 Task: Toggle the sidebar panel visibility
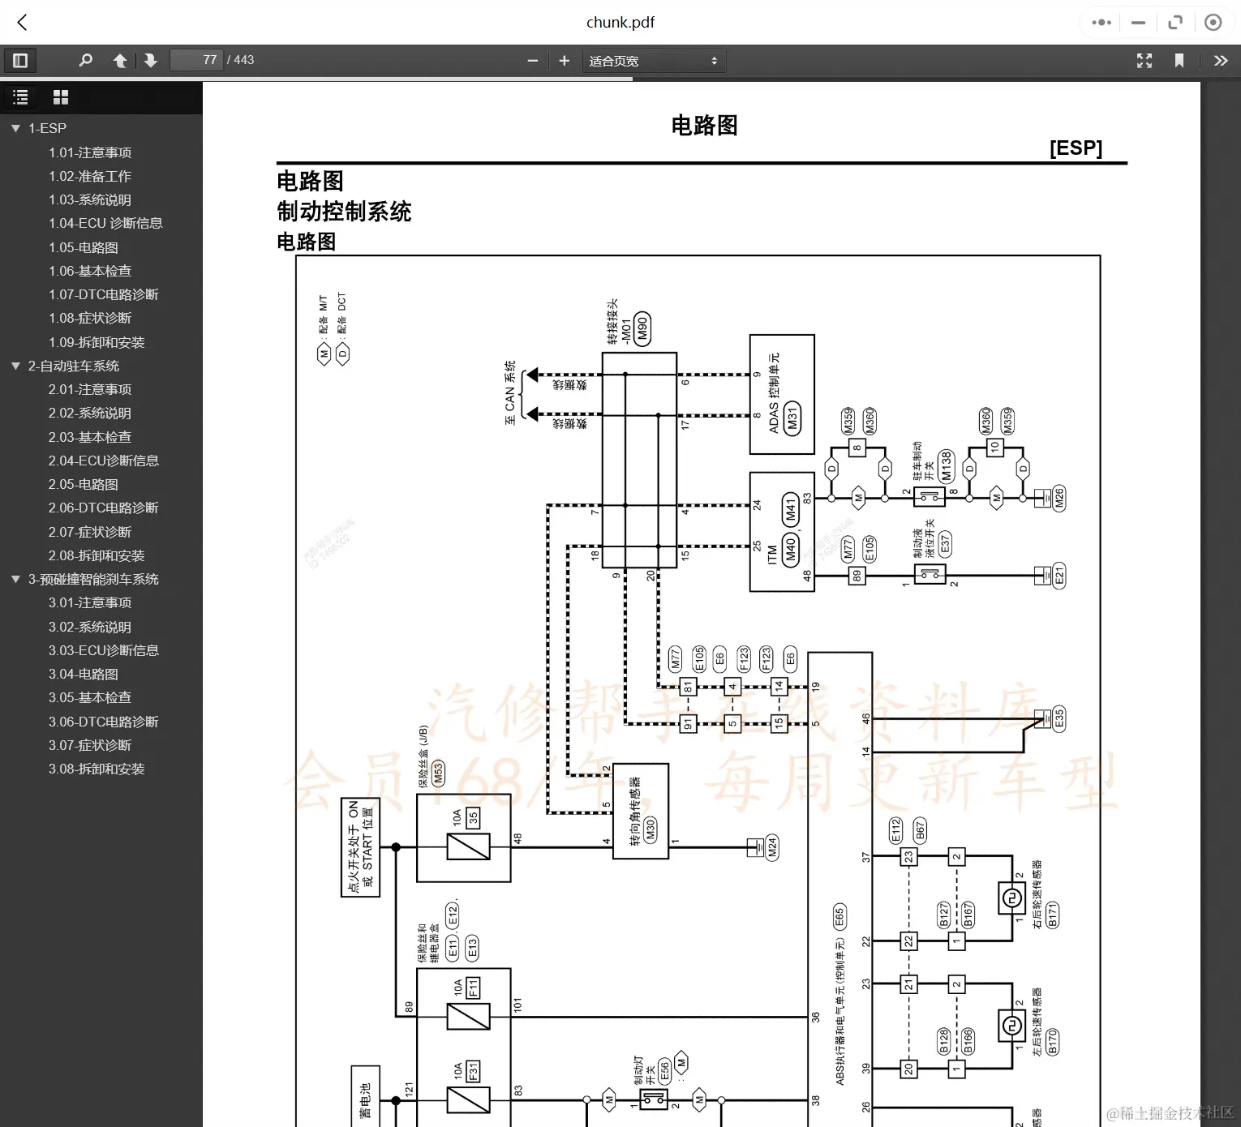coord(20,60)
